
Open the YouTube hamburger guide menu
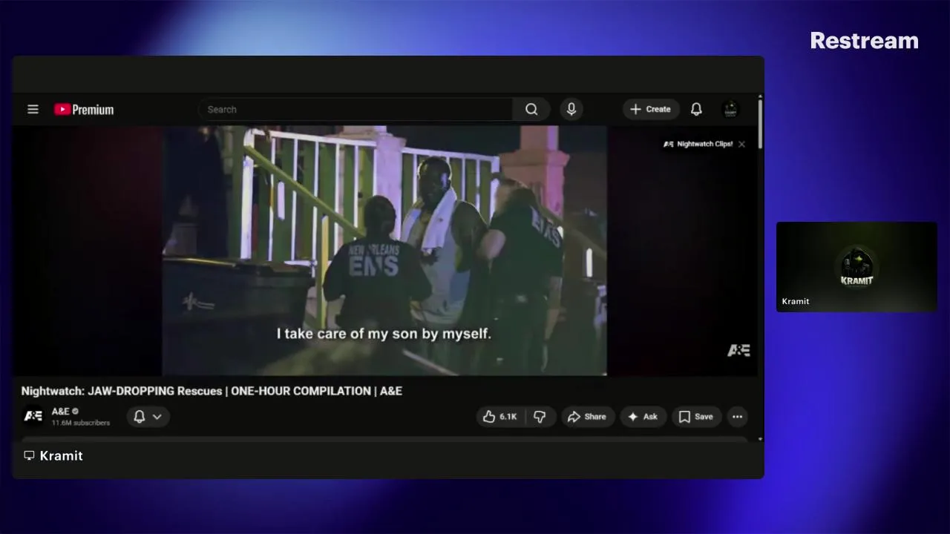click(x=33, y=109)
